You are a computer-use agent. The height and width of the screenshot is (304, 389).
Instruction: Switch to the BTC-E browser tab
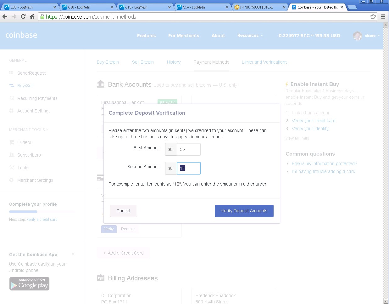tap(260, 7)
